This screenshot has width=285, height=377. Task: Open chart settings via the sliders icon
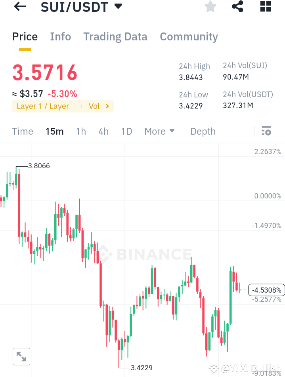pyautogui.click(x=266, y=131)
